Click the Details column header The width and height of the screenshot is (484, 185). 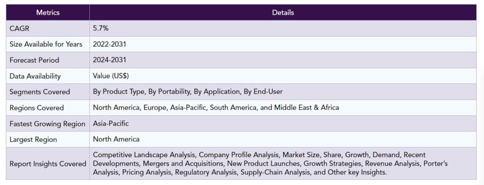click(x=283, y=13)
